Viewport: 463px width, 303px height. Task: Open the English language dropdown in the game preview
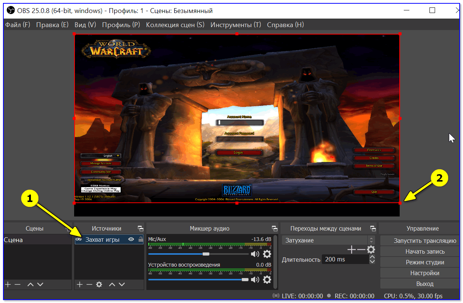coord(101,156)
